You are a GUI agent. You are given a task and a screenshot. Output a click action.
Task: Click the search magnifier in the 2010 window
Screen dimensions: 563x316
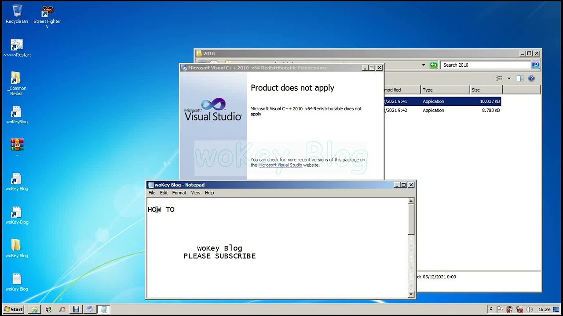(x=535, y=65)
